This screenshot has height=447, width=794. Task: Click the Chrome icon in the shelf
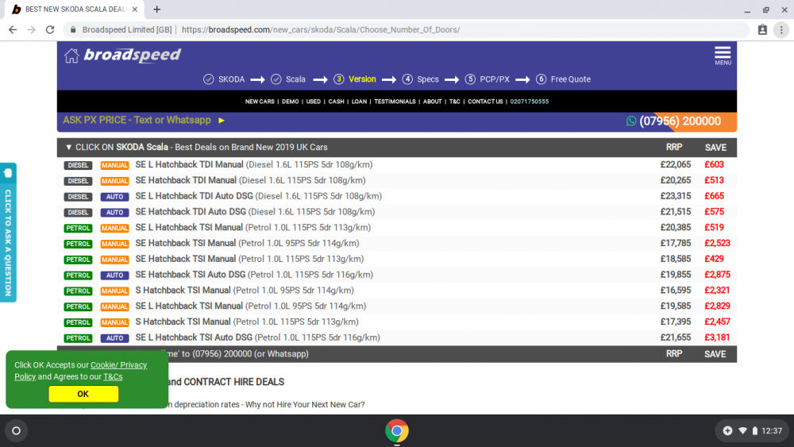pos(396,431)
